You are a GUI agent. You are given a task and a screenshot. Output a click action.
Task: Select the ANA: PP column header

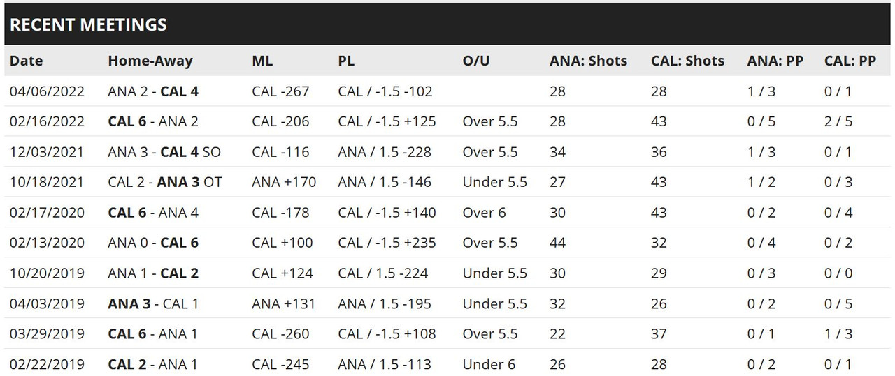click(x=775, y=61)
